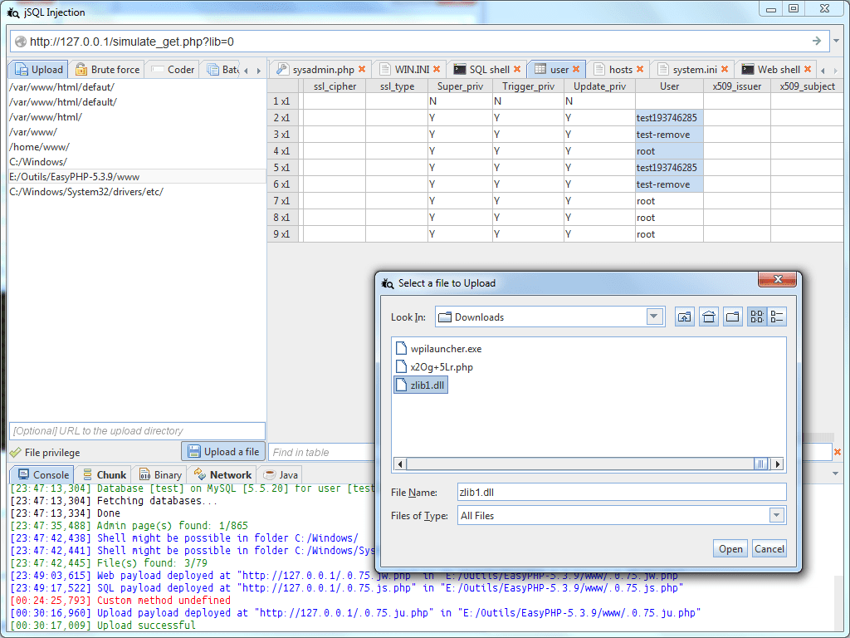Switch file dialog to List view
The width and height of the screenshot is (850, 638).
pos(757,317)
